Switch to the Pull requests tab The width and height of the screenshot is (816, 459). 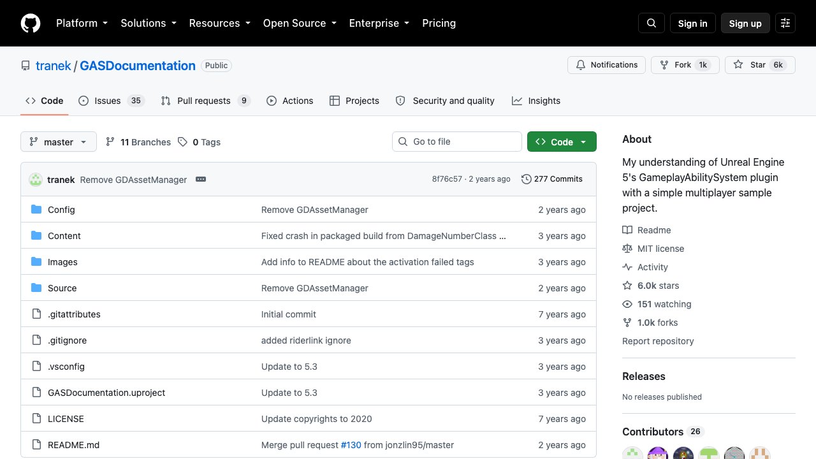pyautogui.click(x=205, y=101)
